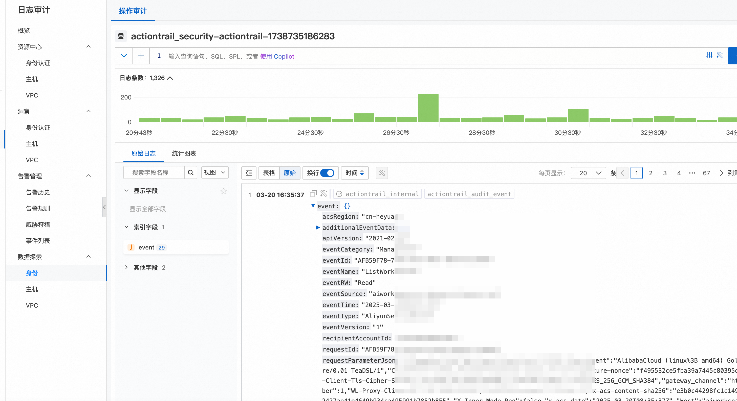Image resolution: width=737 pixels, height=401 pixels.
Task: Collapse the 洞察 sidebar group
Action: [89, 111]
